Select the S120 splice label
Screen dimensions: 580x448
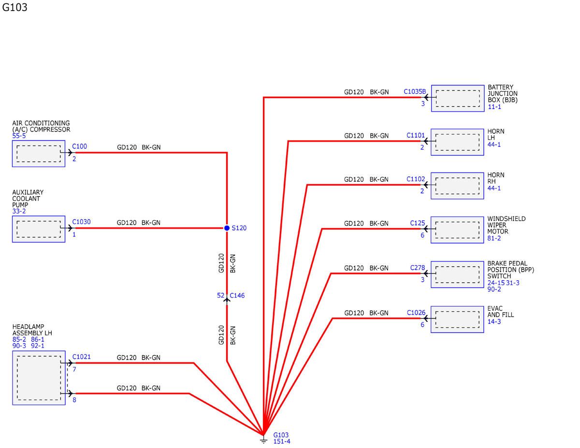(239, 228)
